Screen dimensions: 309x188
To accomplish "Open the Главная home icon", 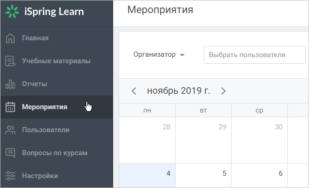I will click(10, 38).
